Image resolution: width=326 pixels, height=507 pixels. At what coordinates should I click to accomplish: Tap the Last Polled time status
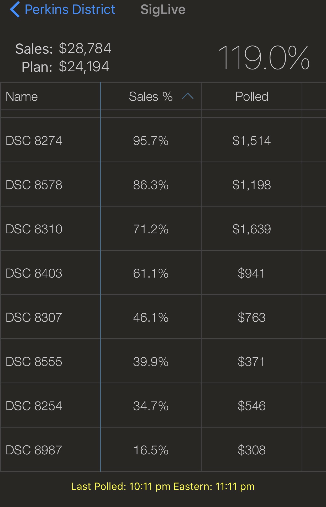(x=163, y=486)
